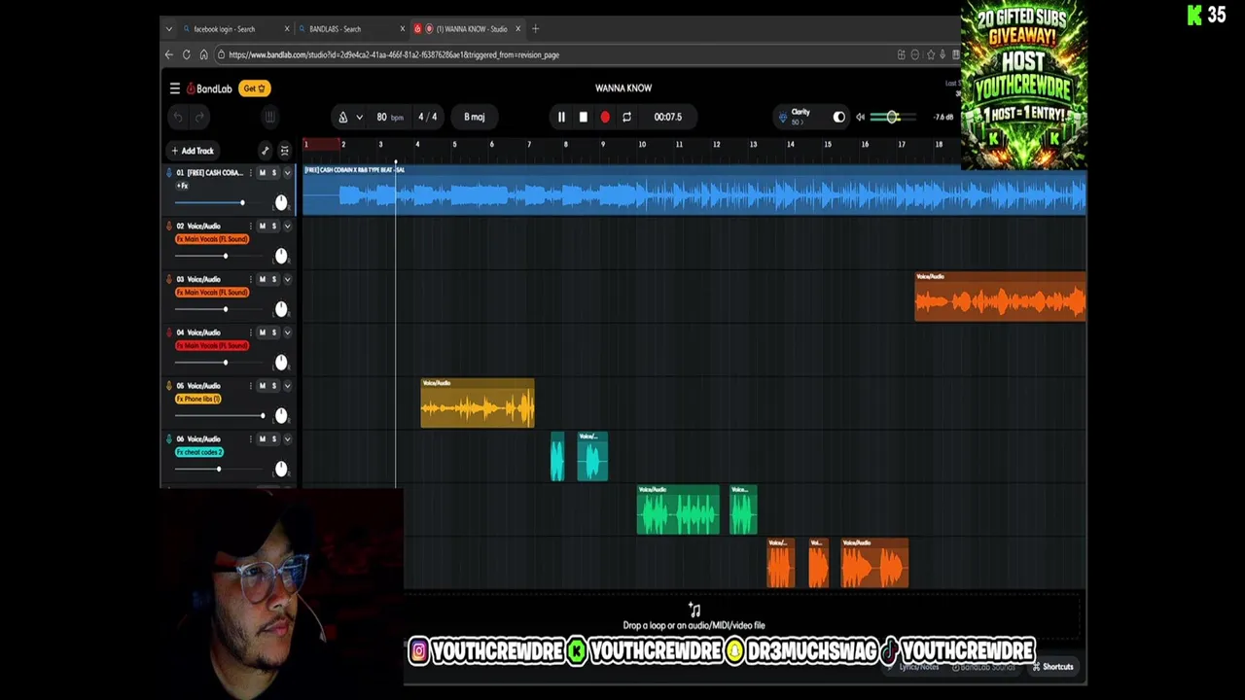This screenshot has width=1245, height=700.
Task: Open the automation tool icon
Action: pos(265,151)
